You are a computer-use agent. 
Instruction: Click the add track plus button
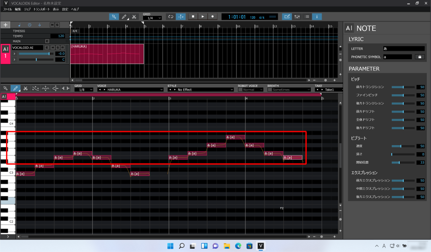click(6, 25)
